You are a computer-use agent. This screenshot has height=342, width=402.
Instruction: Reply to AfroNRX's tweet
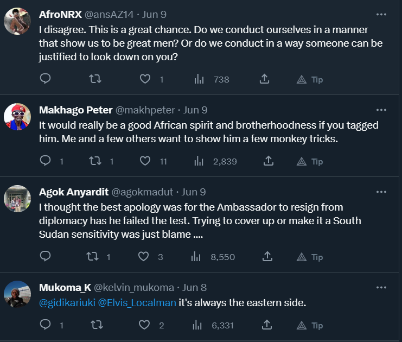pos(46,79)
